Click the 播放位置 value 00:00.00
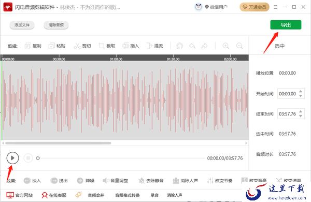This screenshot has height=202, width=311. pyautogui.click(x=287, y=73)
